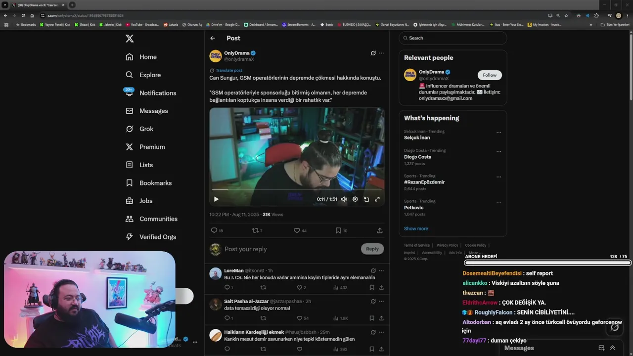Mute the video using the speaker icon
This screenshot has height=356, width=633.
click(x=344, y=199)
